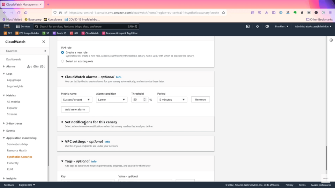The height and width of the screenshot is (188, 335).
Task: Go back in browser history
Action: [x=5, y=13]
